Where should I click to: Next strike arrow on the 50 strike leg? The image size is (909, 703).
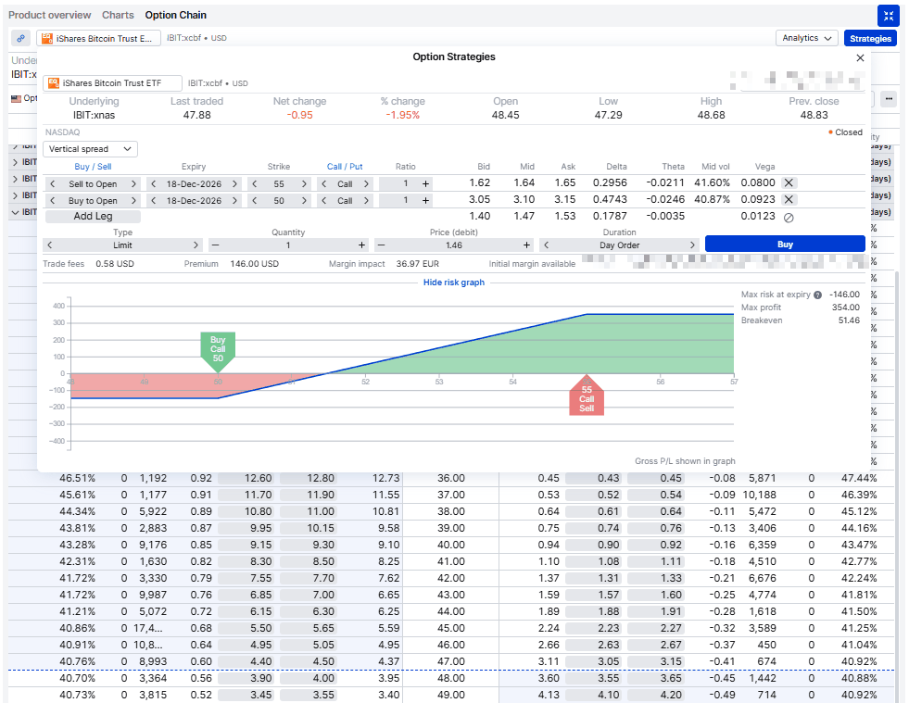304,200
